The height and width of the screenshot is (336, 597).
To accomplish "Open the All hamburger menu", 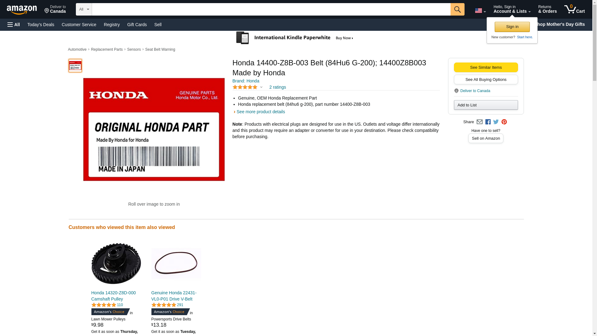I will tap(14, 25).
